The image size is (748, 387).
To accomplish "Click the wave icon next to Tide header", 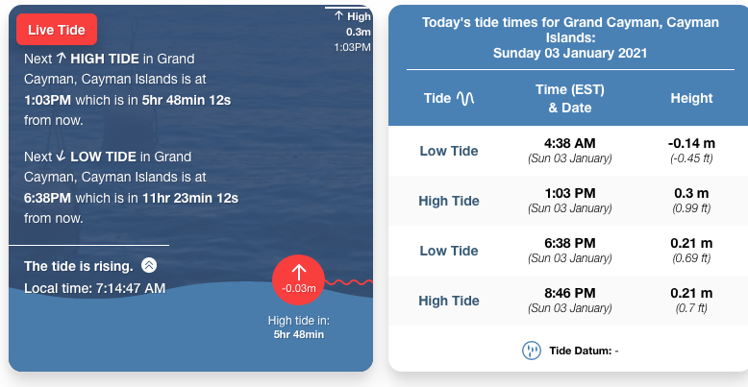I will tap(465, 98).
